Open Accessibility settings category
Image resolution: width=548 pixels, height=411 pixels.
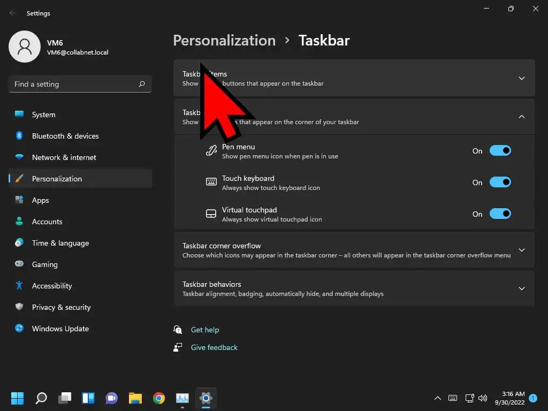80,286
